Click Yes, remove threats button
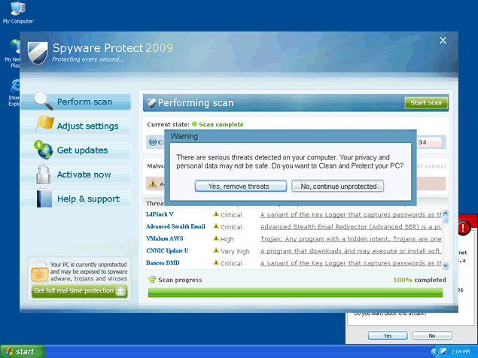 [x=241, y=186]
